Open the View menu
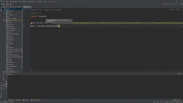 [11, 1]
